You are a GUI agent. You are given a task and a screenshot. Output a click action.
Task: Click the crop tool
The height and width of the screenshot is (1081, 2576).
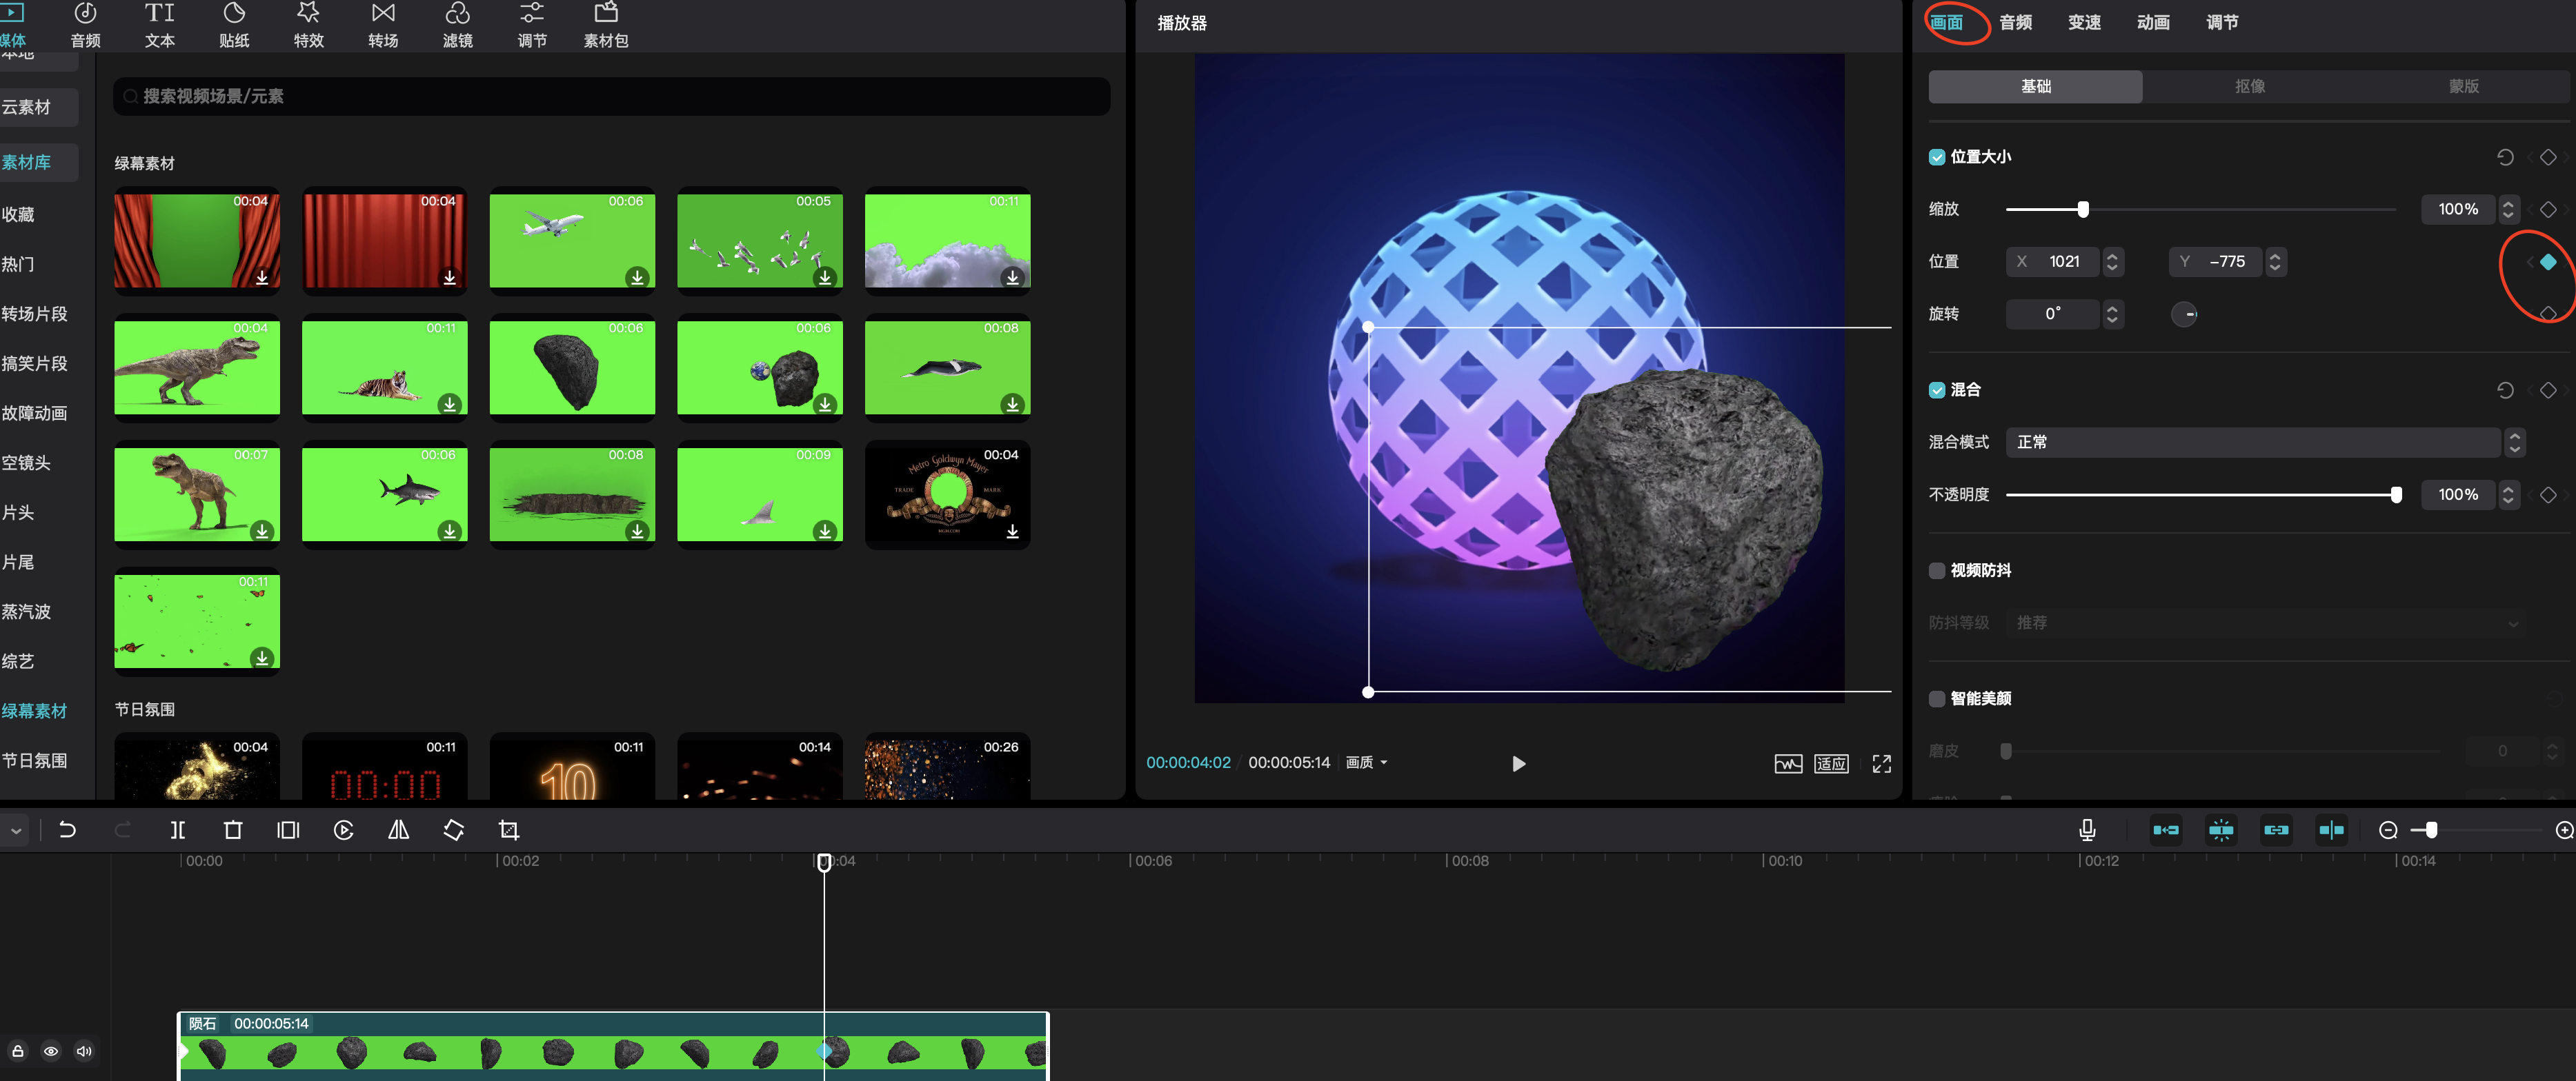pyautogui.click(x=508, y=829)
